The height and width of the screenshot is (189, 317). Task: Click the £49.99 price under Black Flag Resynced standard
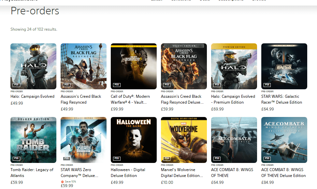67,109
